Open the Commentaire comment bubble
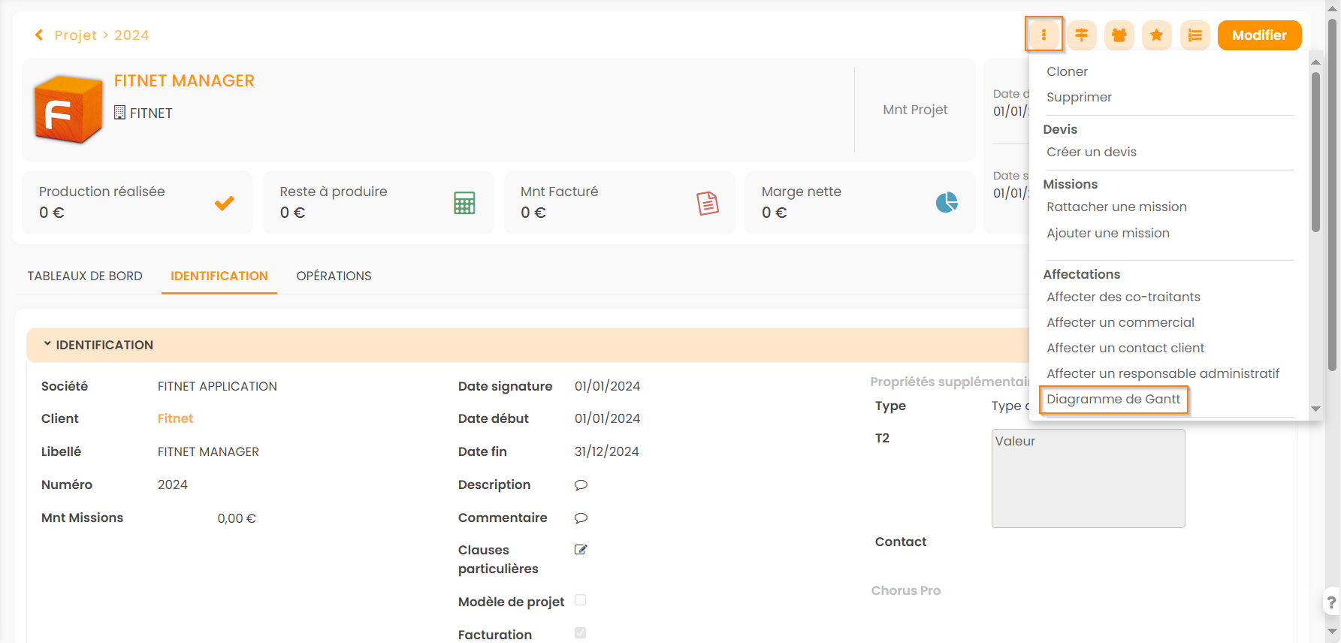This screenshot has height=643, width=1341. [581, 518]
